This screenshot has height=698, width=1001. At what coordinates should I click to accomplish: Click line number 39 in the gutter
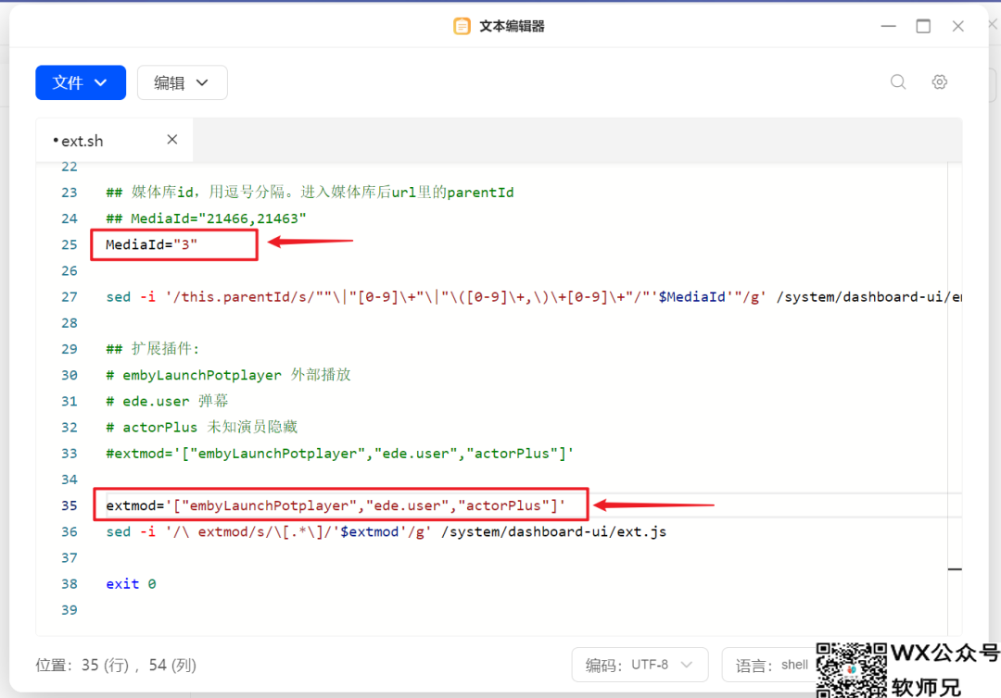click(x=69, y=610)
